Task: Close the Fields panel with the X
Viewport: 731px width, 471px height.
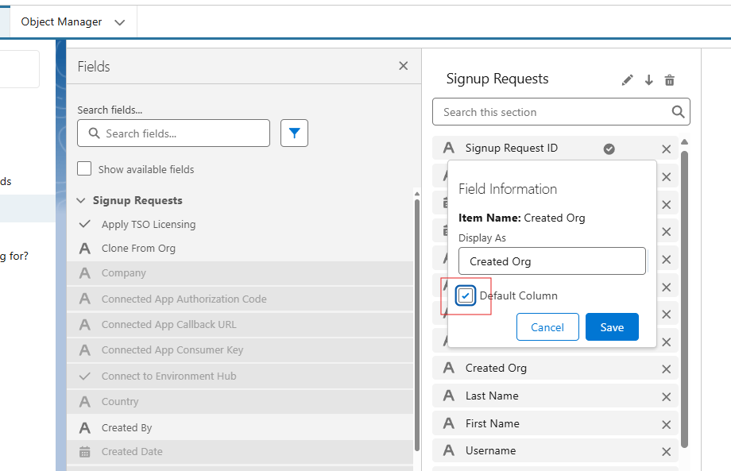Action: point(403,66)
